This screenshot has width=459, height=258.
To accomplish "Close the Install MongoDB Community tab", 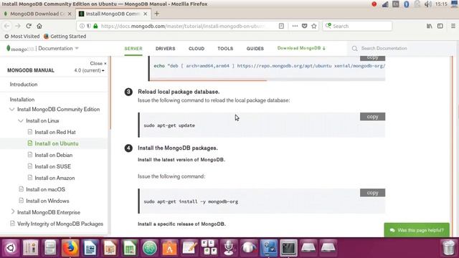I will [x=145, y=14].
